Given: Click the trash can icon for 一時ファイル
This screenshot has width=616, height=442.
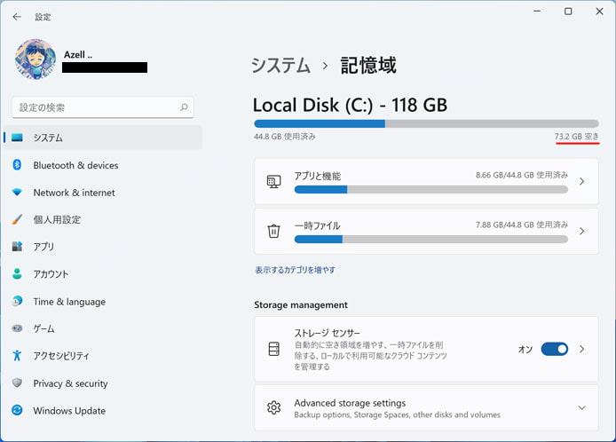Looking at the screenshot, I should [273, 231].
